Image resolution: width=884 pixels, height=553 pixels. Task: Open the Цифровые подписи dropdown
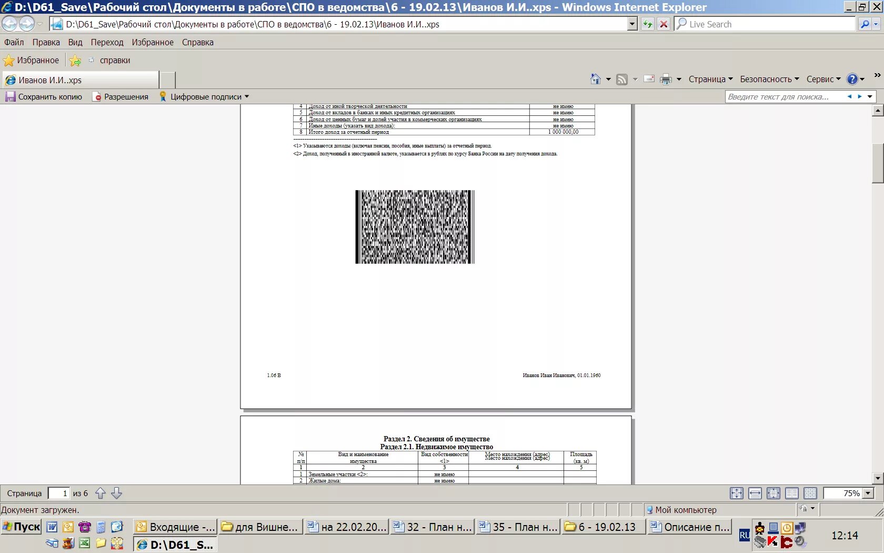pos(204,96)
